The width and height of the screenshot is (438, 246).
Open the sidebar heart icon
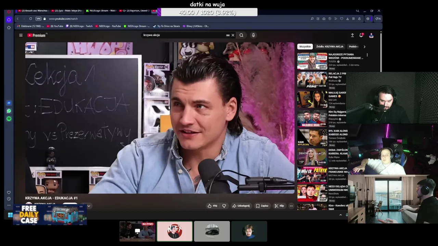9,192
